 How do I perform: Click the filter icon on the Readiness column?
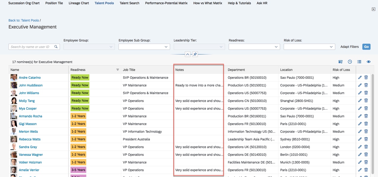tap(118, 70)
